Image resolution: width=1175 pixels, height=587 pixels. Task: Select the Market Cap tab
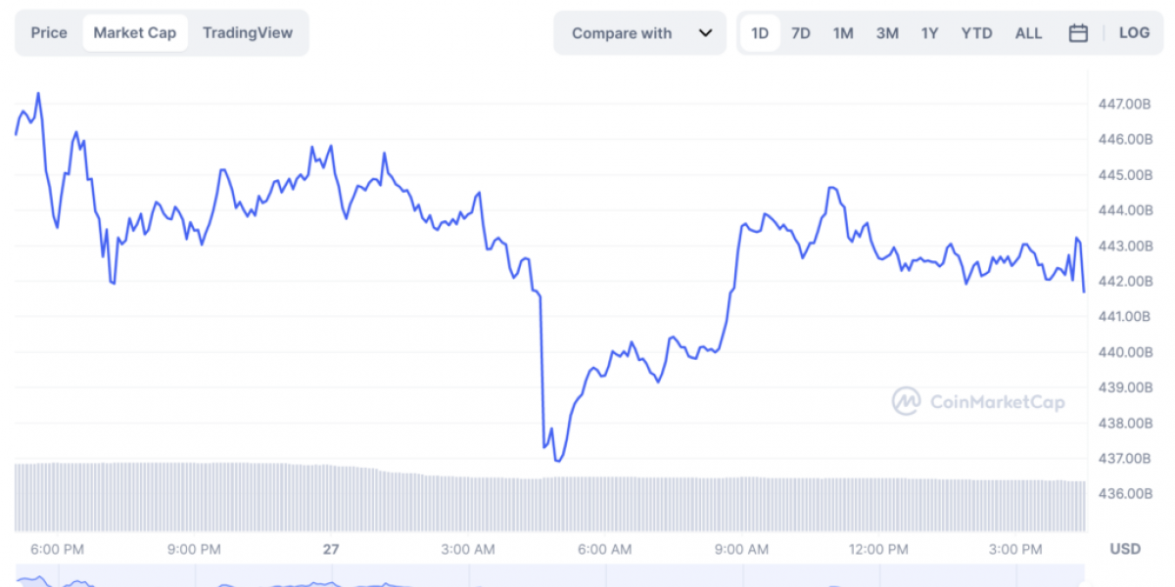135,33
